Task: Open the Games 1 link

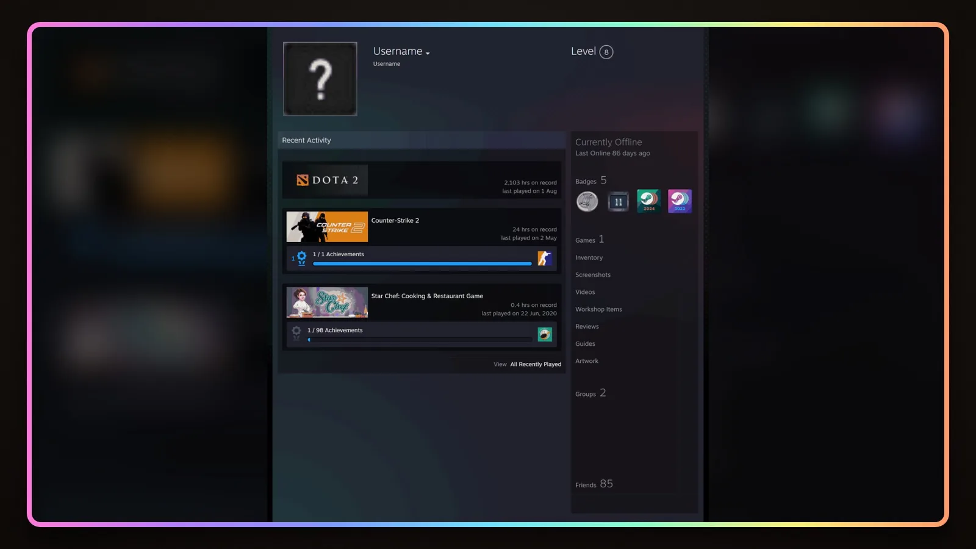Action: point(589,239)
